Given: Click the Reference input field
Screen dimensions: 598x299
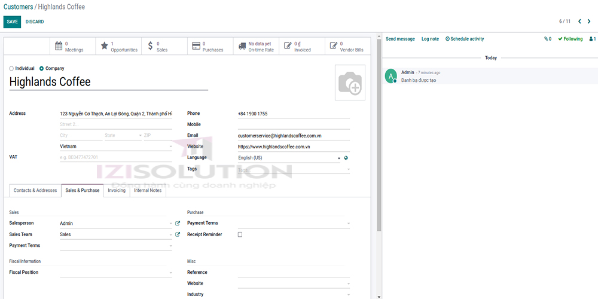Looking at the screenshot, I should tap(294, 273).
